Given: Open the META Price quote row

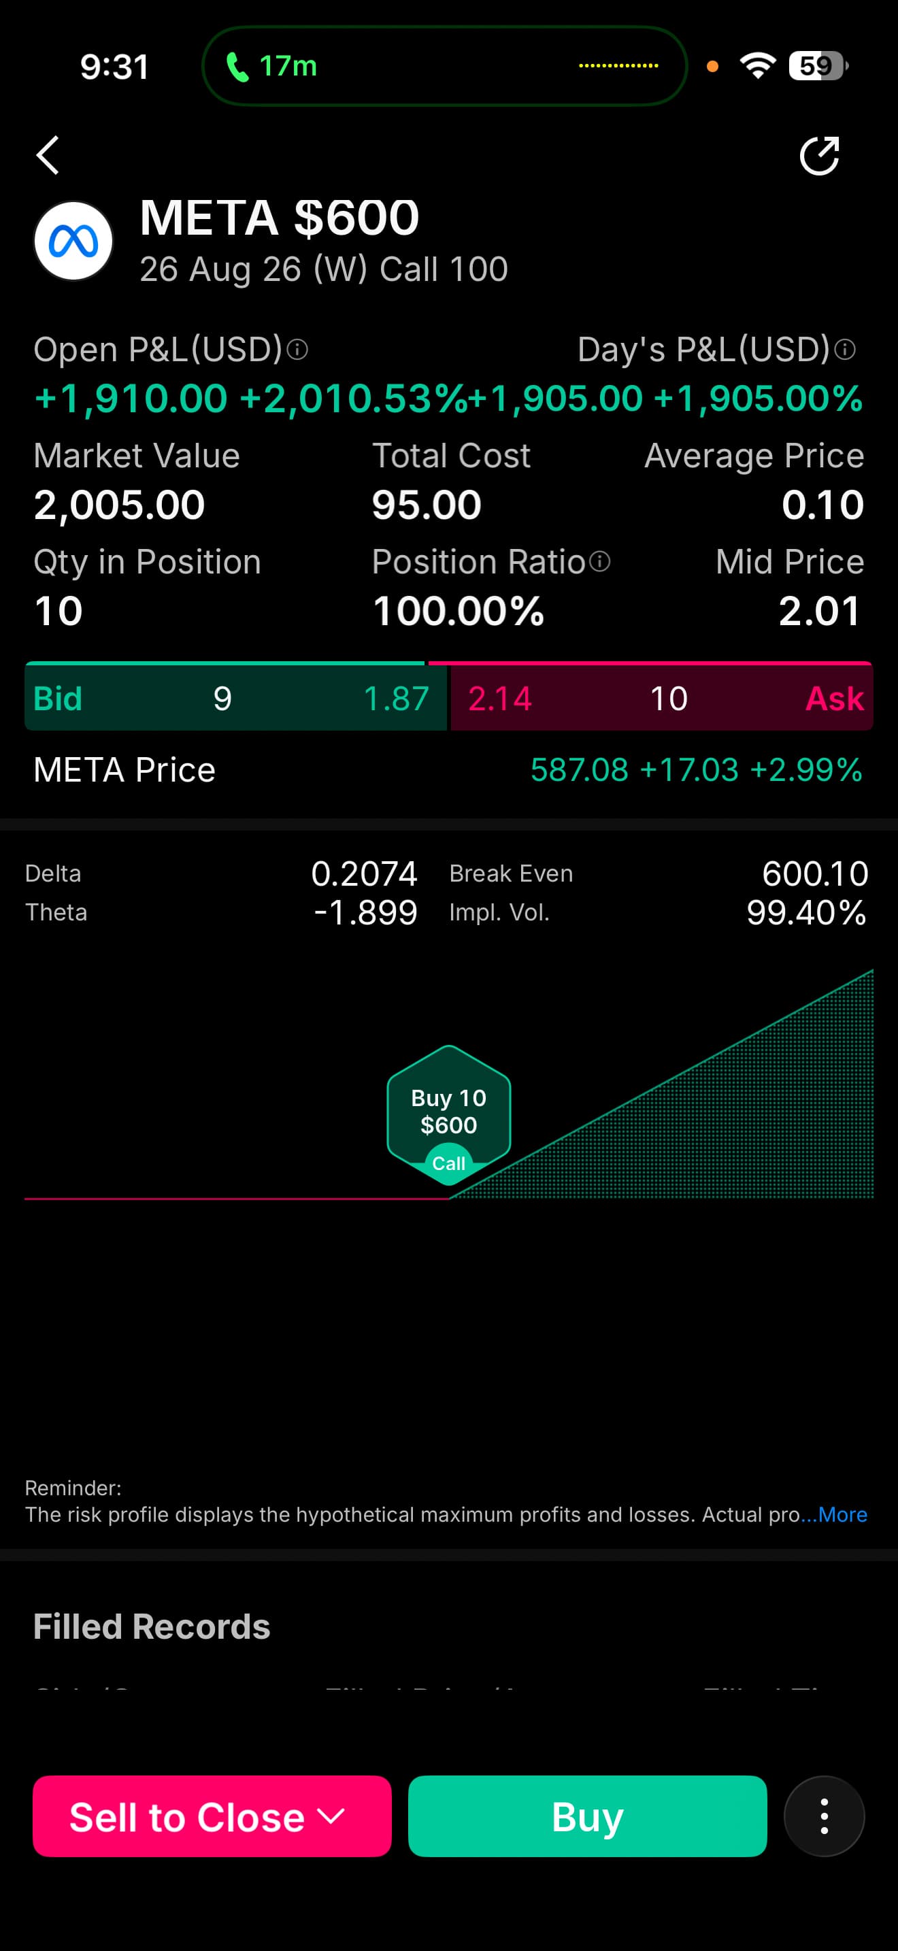Looking at the screenshot, I should (x=449, y=770).
